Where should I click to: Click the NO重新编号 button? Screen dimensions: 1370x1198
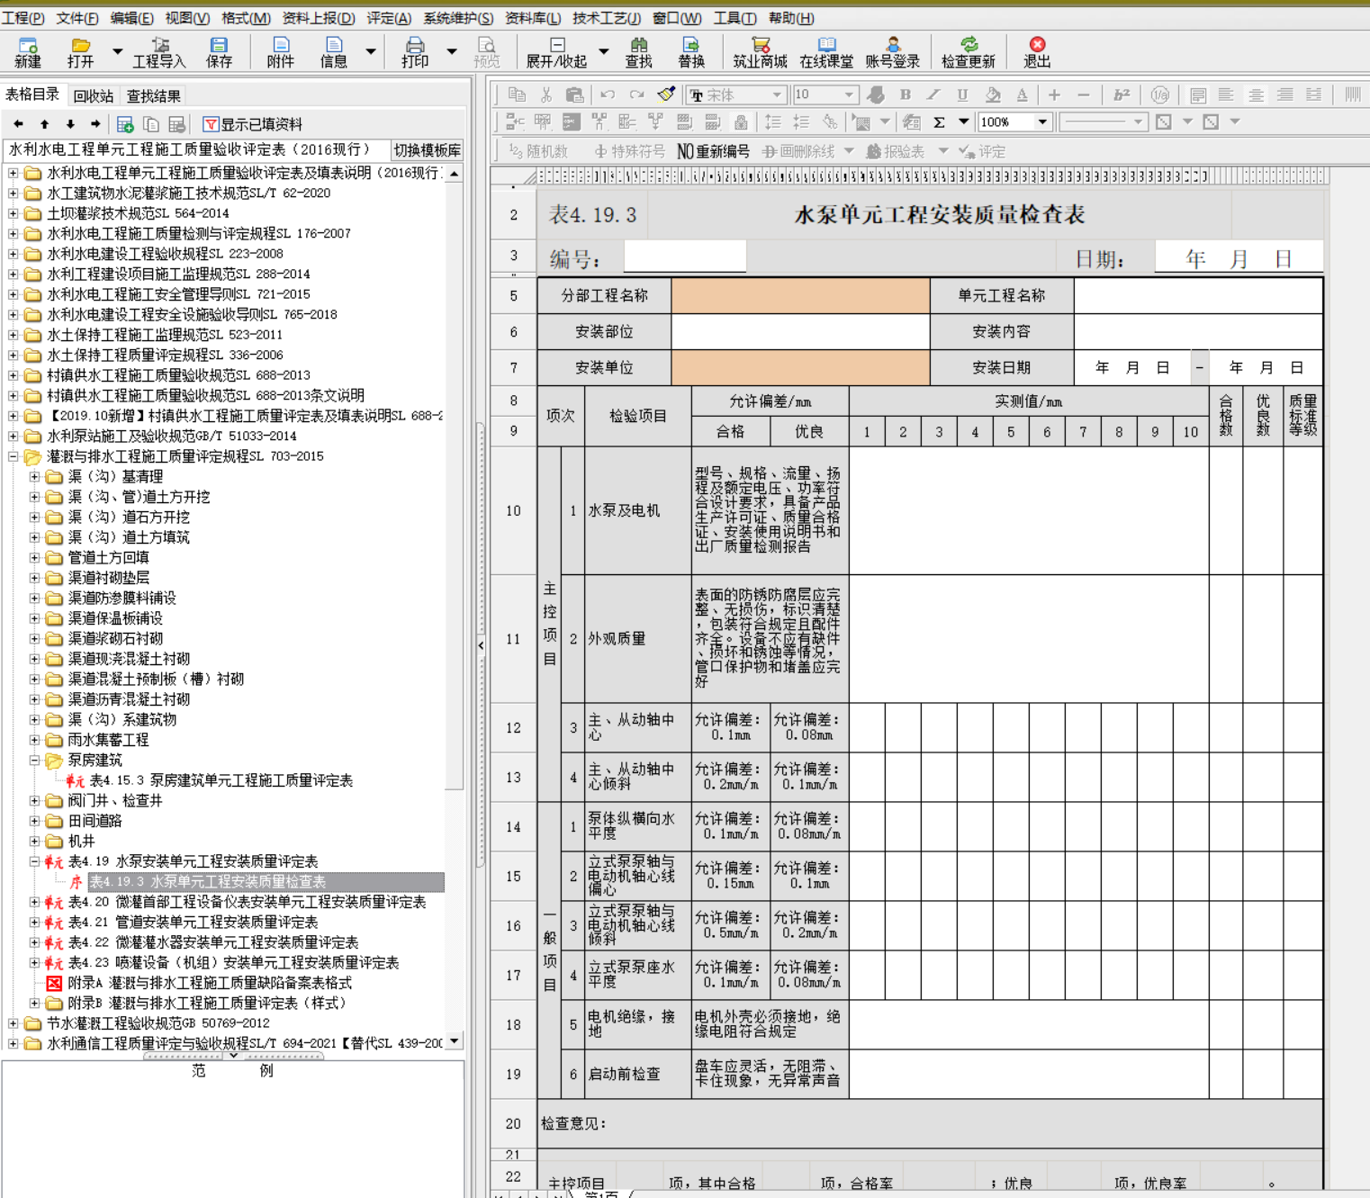point(713,151)
